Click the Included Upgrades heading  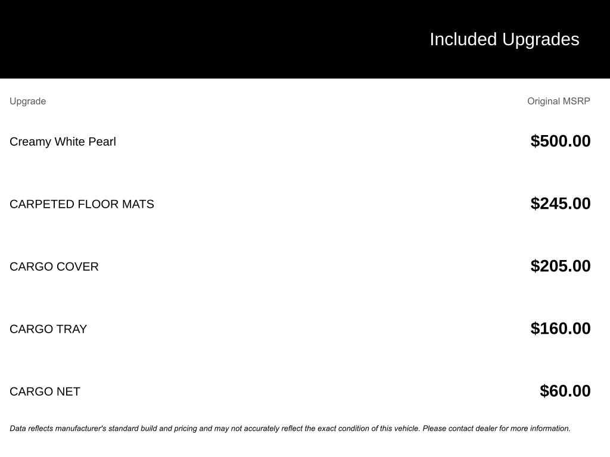click(x=504, y=39)
